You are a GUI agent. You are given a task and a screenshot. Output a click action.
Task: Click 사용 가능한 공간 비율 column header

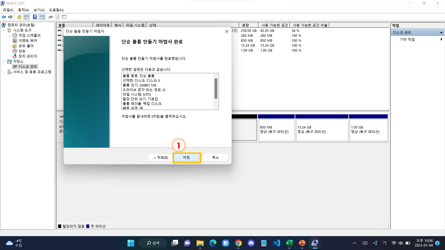[310, 25]
